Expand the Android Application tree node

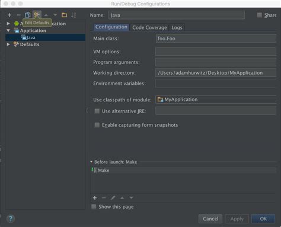coord(8,24)
